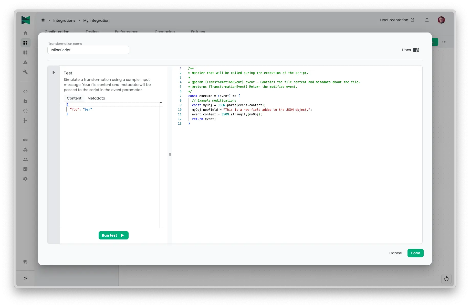Open the alerts warning icon in sidebar
This screenshot has width=470, height=307.
pos(25,62)
